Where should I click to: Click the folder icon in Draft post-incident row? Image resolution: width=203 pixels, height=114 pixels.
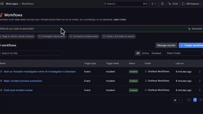(x=146, y=90)
